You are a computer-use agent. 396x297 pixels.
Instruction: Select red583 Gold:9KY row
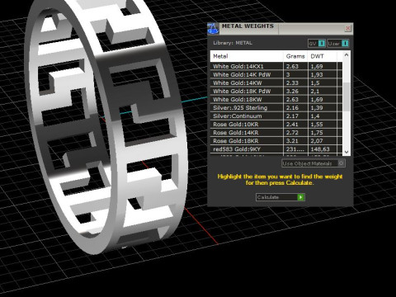coord(276,149)
